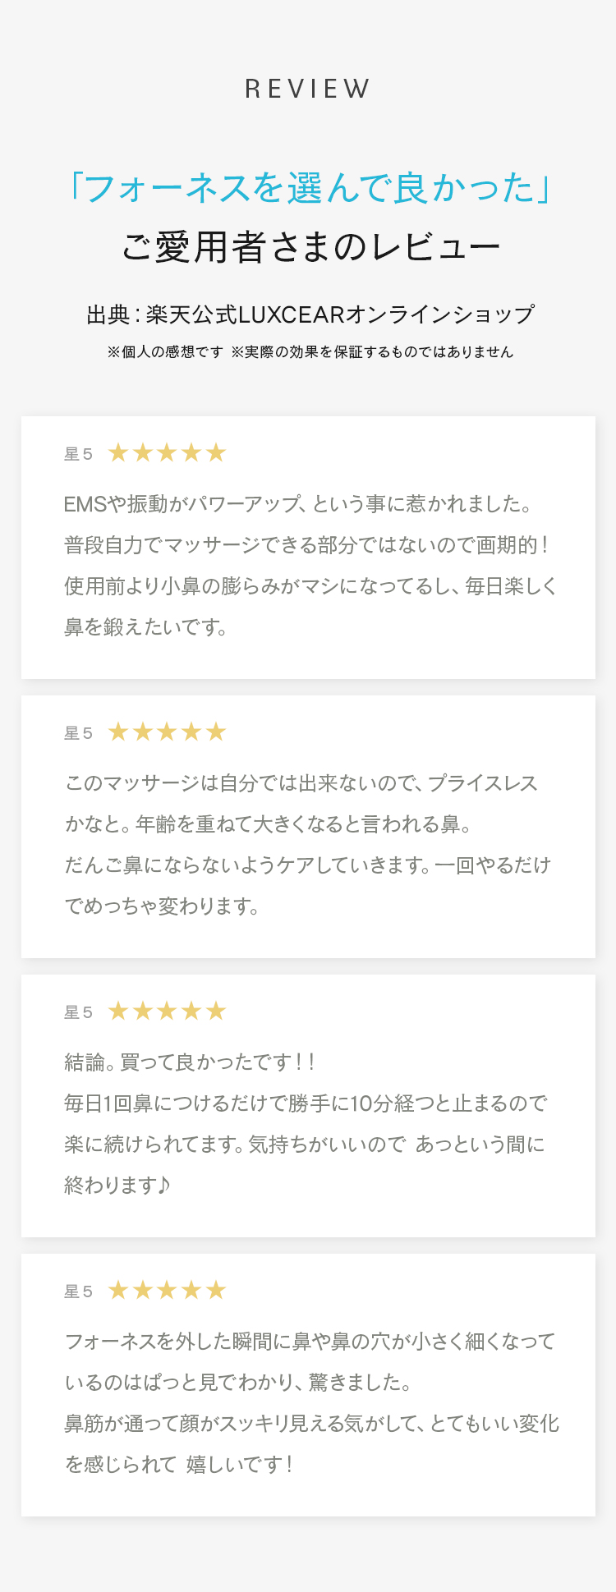616x1592 pixels.
Task: Click the 星5 label in the first review
Action: pyautogui.click(x=79, y=454)
